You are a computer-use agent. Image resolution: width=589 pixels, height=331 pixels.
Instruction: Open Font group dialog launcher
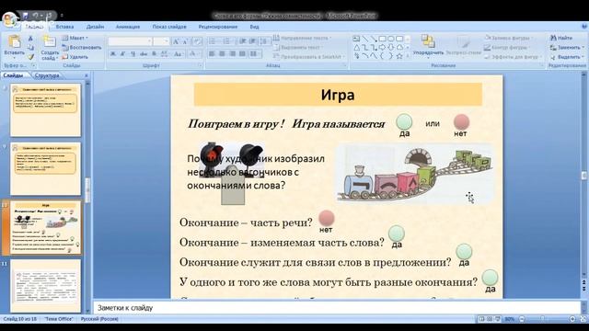click(200, 65)
